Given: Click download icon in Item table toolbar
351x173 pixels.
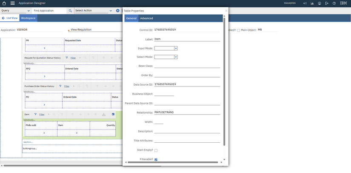Looking at the screenshot, I should 104,114.
